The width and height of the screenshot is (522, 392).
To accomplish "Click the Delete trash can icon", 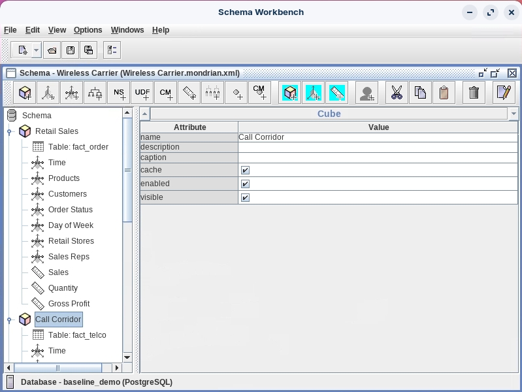I will tap(474, 93).
